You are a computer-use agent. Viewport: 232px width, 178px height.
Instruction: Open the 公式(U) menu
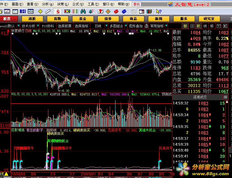click(x=78, y=4)
